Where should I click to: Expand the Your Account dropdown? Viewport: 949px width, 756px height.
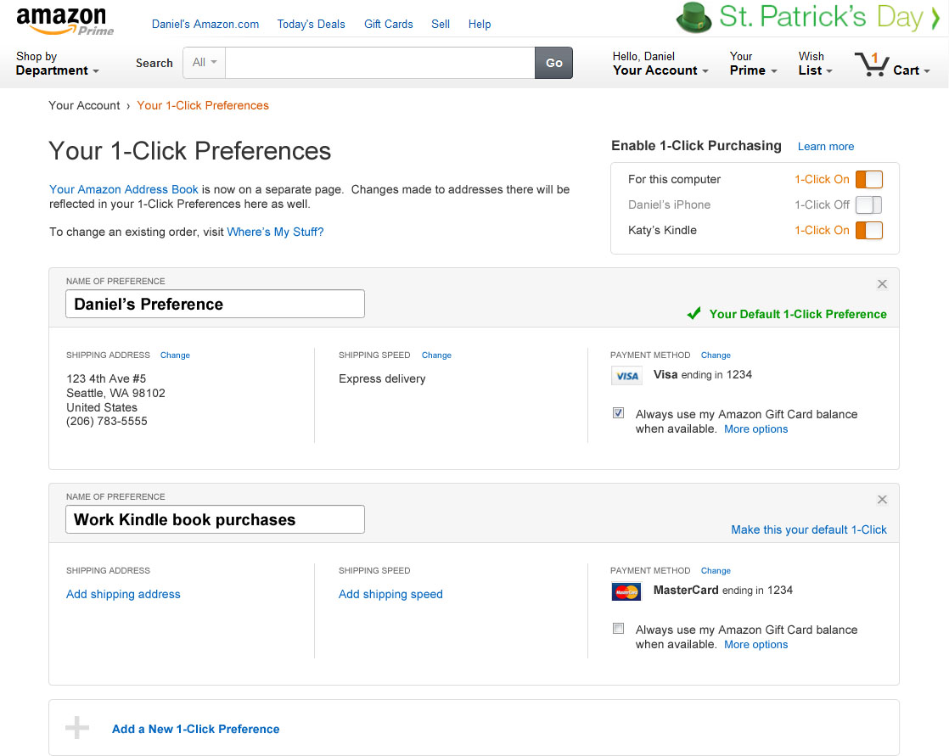660,64
